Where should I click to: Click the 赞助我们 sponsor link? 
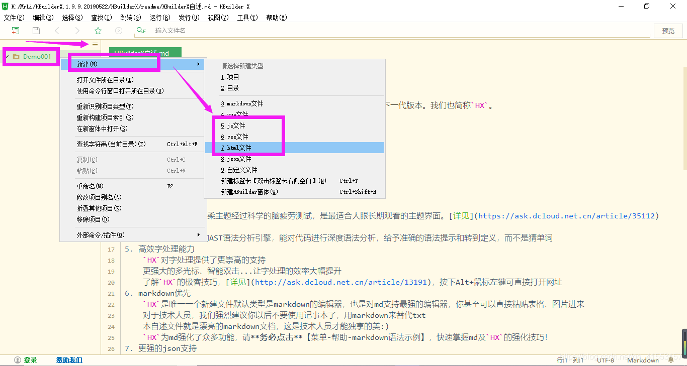click(x=69, y=360)
